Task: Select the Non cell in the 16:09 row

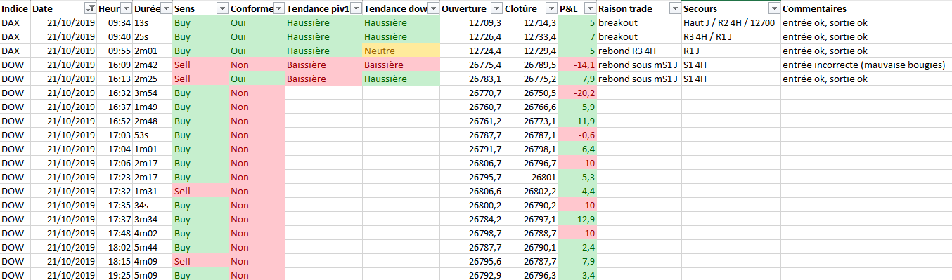Action: [x=257, y=65]
